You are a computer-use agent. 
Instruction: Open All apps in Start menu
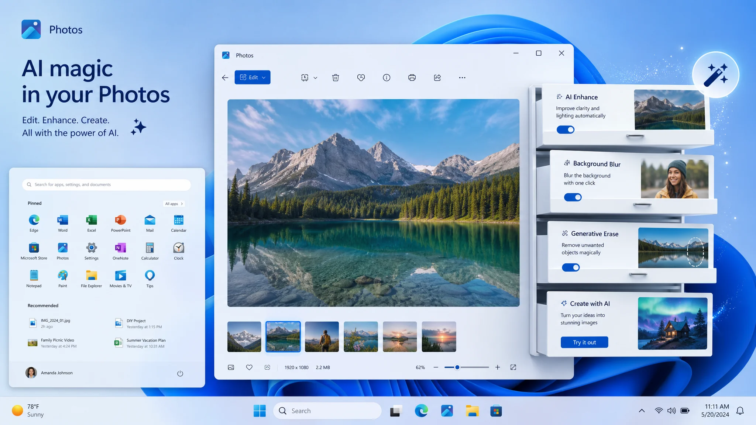174,204
